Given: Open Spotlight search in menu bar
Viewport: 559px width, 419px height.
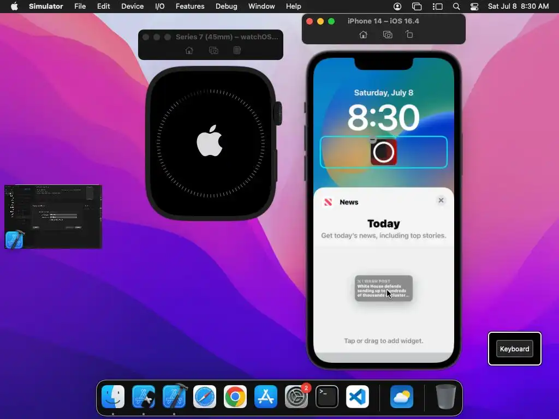Looking at the screenshot, I should tap(456, 7).
